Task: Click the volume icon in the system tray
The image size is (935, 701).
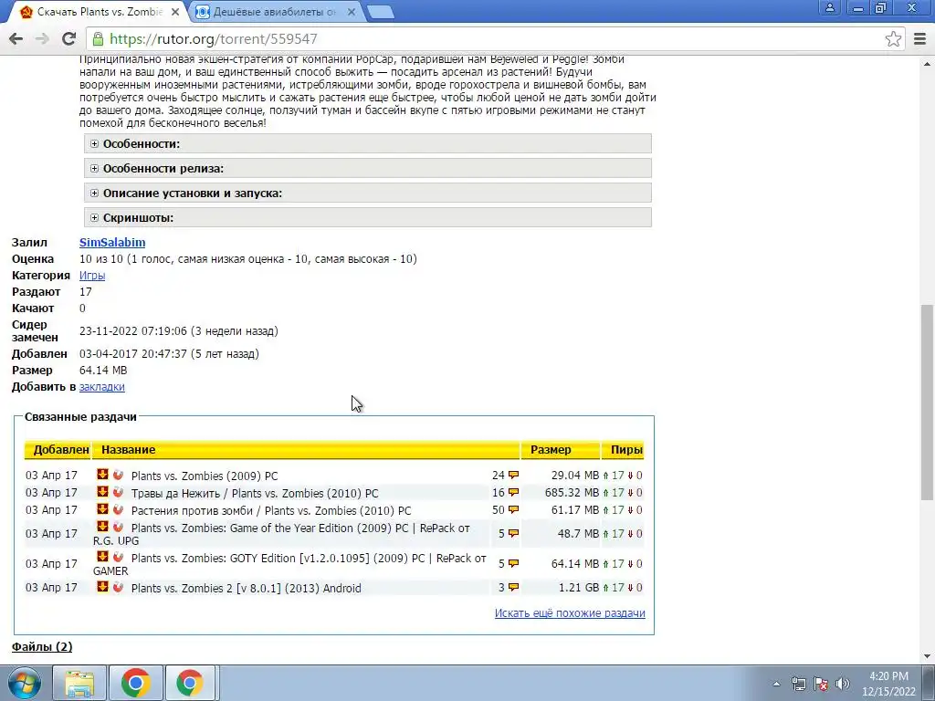Action: click(x=843, y=684)
